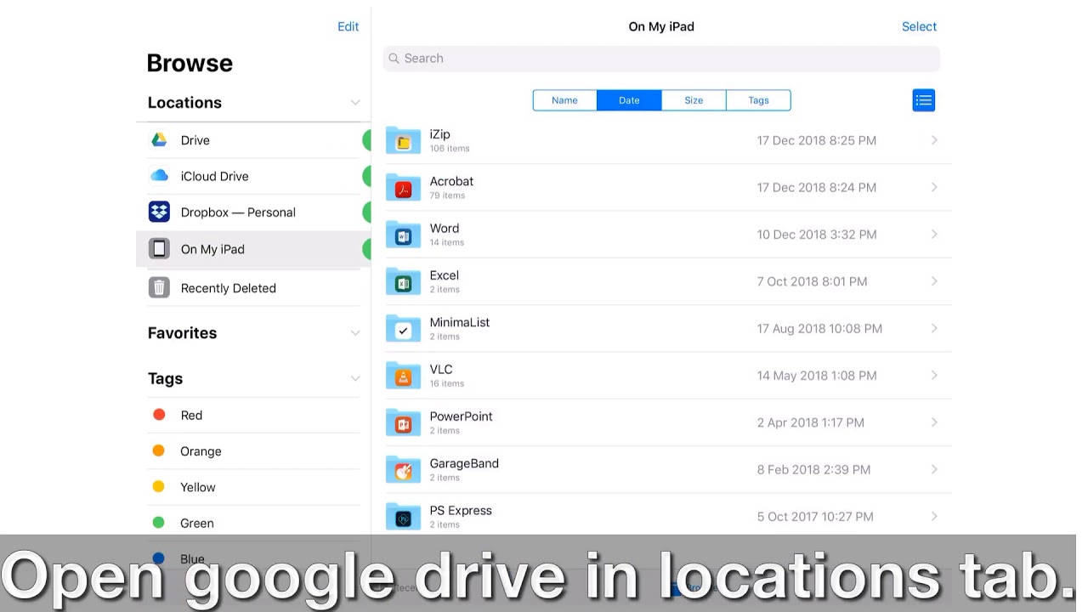
Task: Sort files by Tags tab
Action: (758, 100)
